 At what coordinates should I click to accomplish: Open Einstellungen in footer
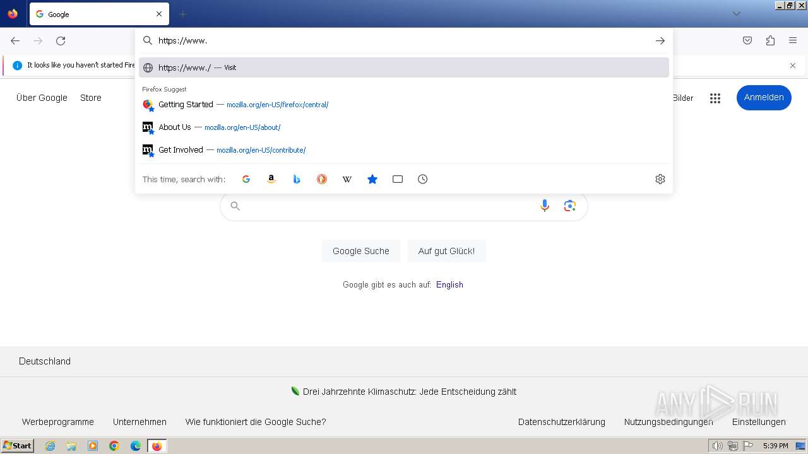759,422
